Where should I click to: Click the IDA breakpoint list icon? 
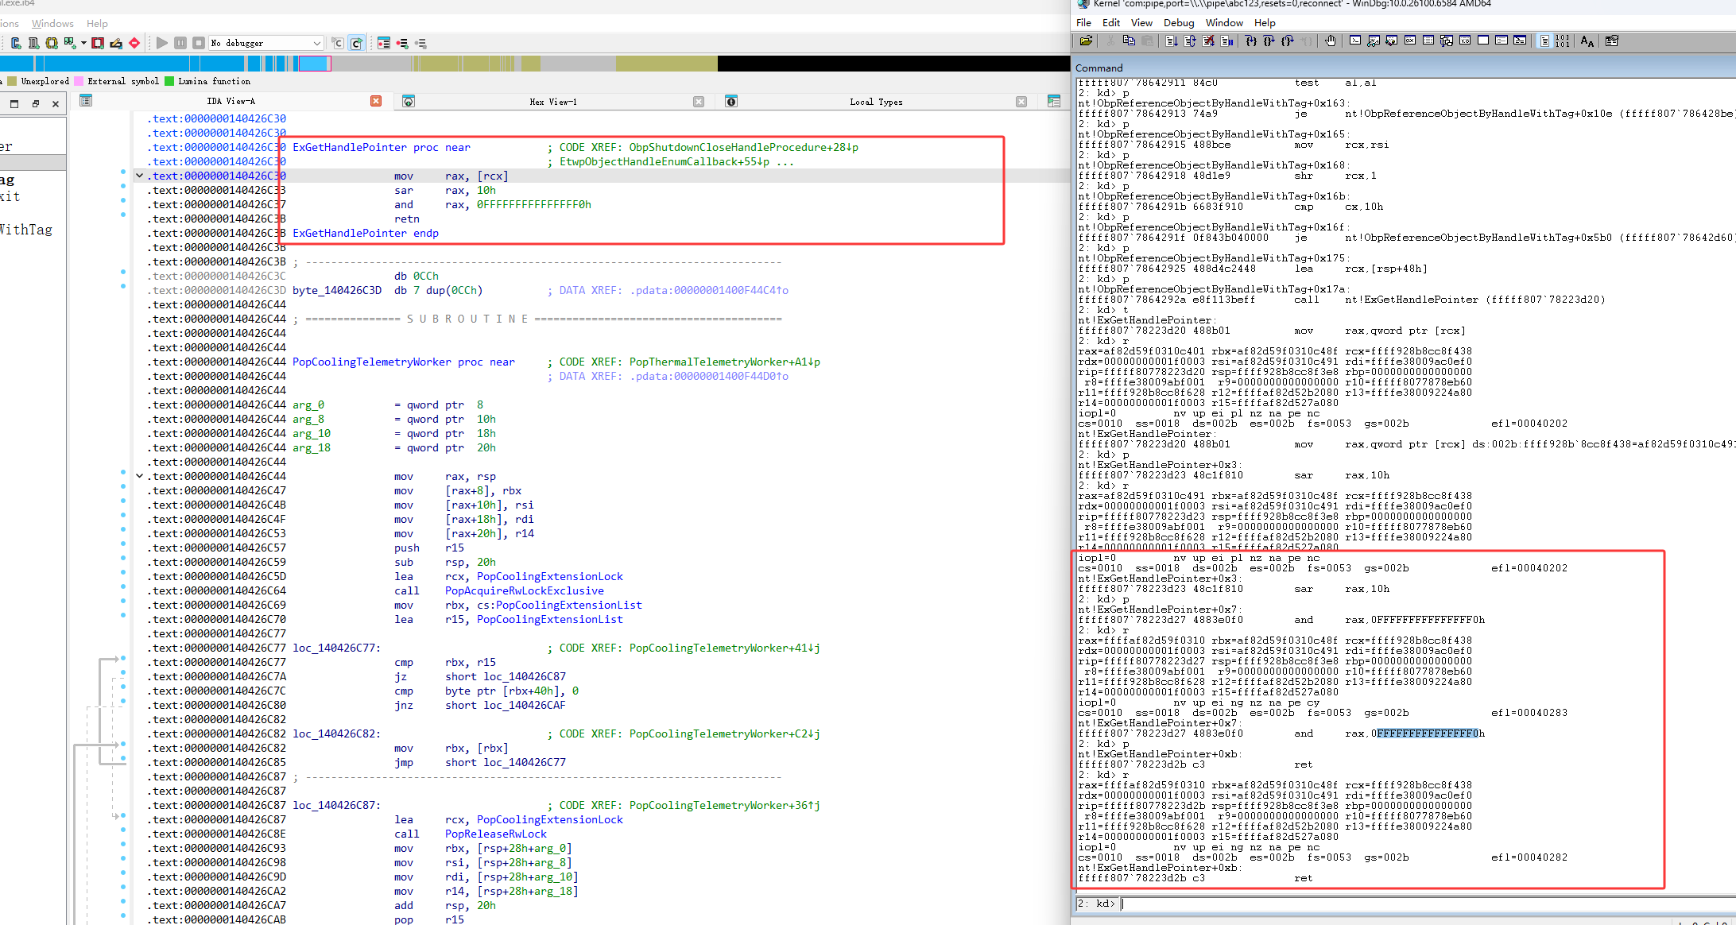coord(384,43)
